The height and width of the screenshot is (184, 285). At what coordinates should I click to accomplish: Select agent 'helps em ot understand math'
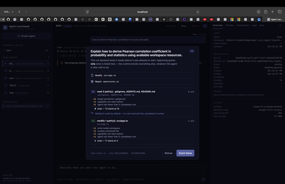(x=27, y=71)
